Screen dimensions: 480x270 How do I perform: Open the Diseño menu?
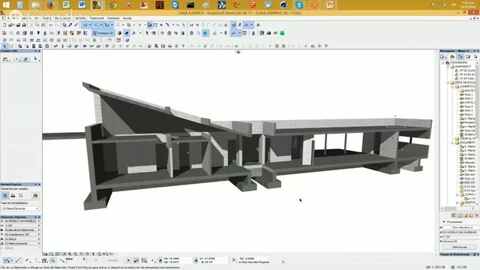(x=46, y=18)
